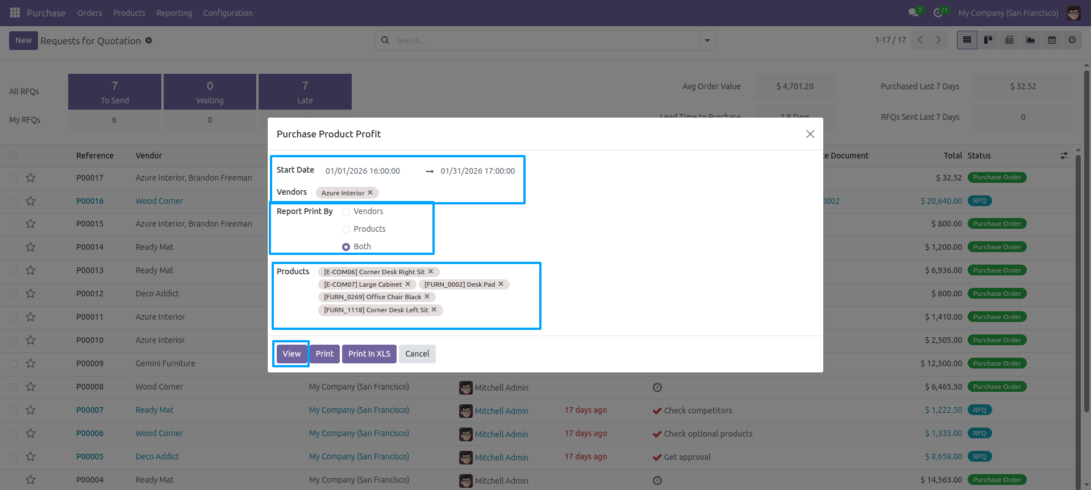Remove Azure Interior vendor tag

pos(370,192)
